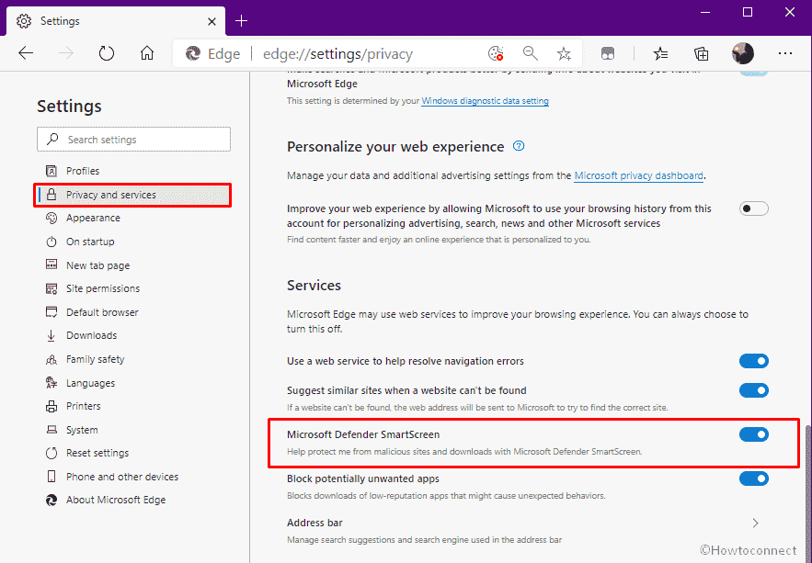Select Site permissions in the sidebar
The image size is (812, 563).
coord(103,288)
